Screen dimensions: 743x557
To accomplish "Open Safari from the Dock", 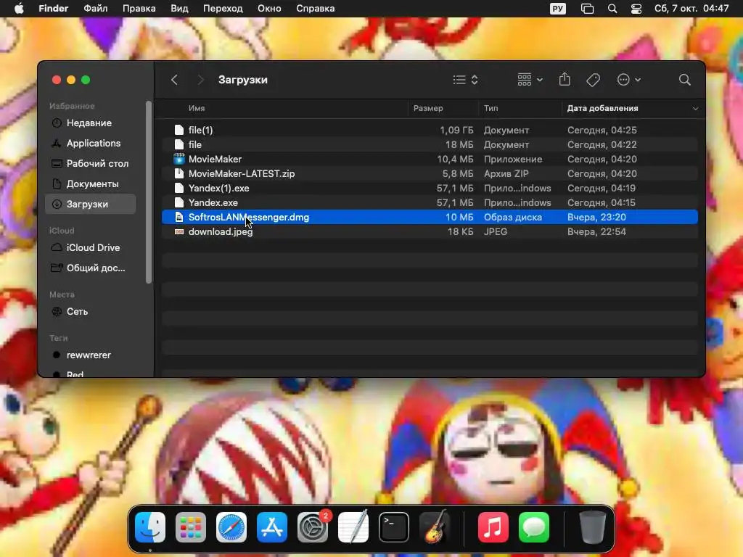I will coord(231,527).
